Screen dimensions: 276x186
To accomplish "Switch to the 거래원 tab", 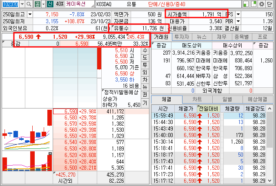I will [161, 37].
